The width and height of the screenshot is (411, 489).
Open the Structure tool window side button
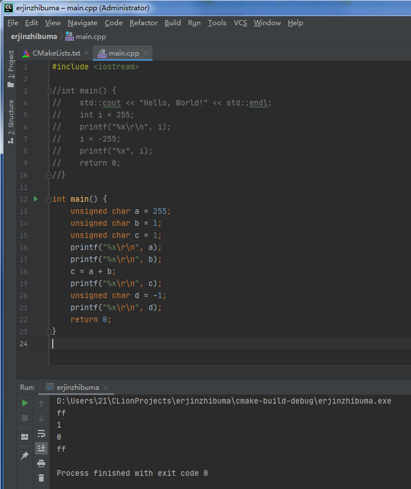[10, 122]
